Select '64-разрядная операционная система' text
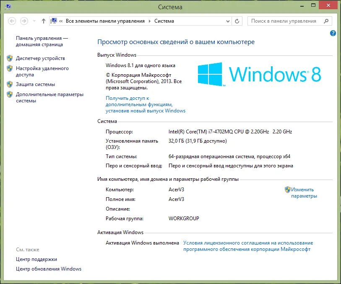The width and height of the screenshot is (341, 284). click(211, 156)
